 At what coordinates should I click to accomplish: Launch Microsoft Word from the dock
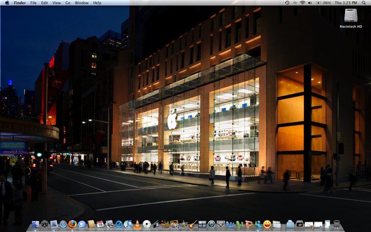[230, 225]
